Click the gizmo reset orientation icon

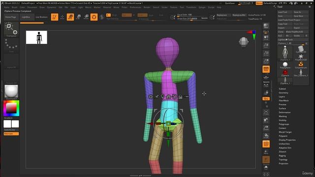click(x=174, y=97)
